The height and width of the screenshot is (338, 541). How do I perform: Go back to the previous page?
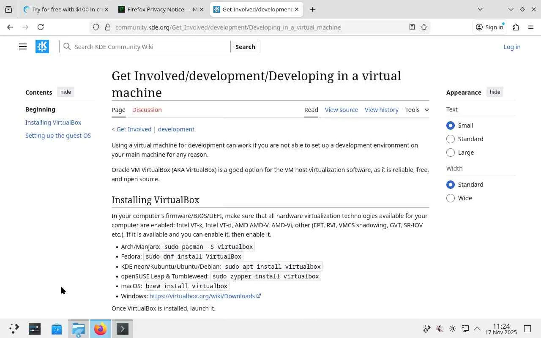pos(10,27)
